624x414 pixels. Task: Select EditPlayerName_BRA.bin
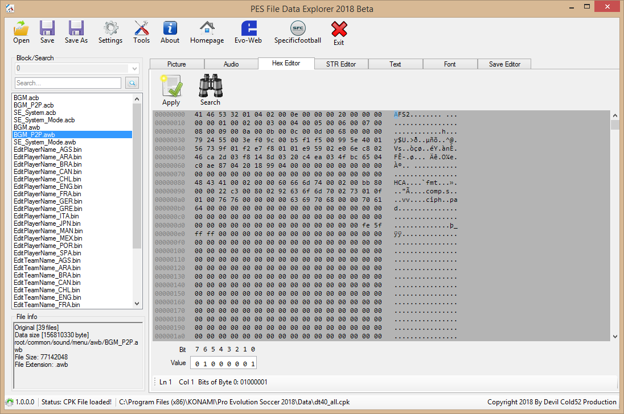coord(47,164)
